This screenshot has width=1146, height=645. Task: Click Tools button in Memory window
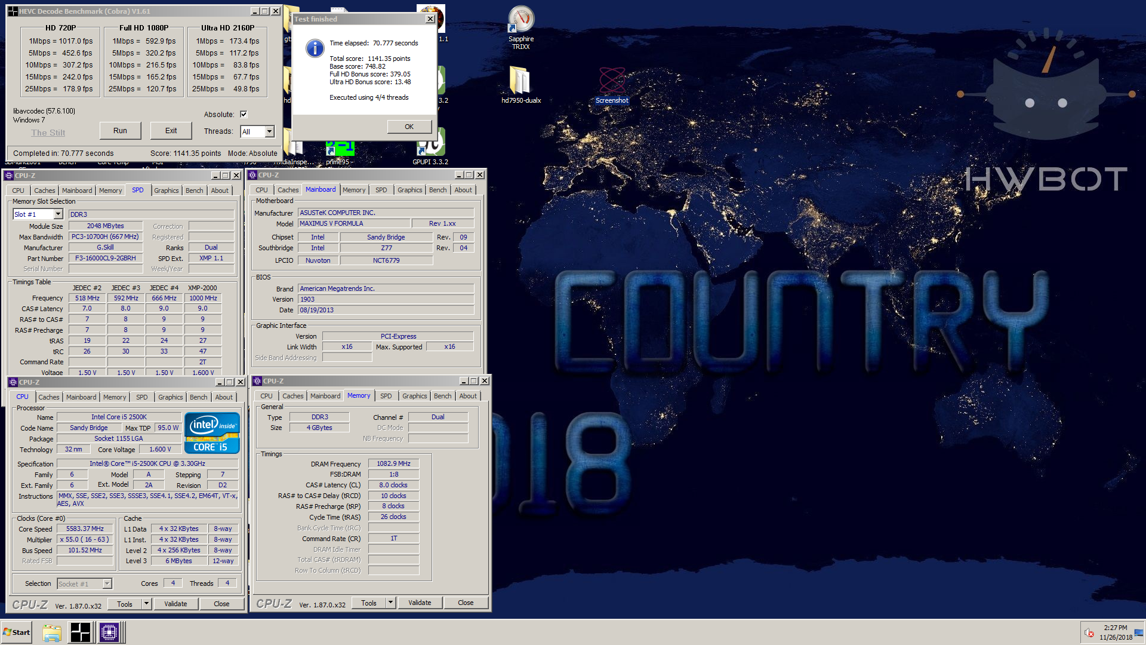[369, 603]
